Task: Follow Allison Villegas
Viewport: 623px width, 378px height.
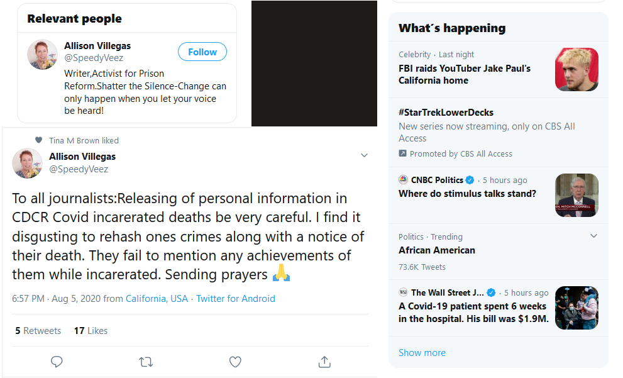Action: click(202, 52)
